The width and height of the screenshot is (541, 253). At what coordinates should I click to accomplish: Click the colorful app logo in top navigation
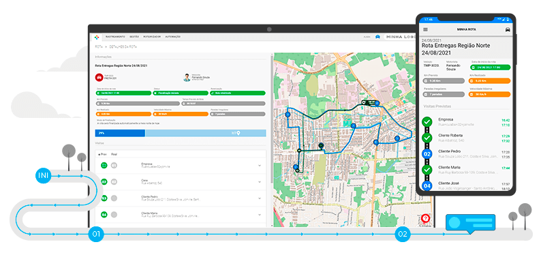97,37
